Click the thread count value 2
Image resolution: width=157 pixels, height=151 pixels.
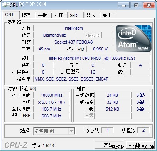point(143,130)
